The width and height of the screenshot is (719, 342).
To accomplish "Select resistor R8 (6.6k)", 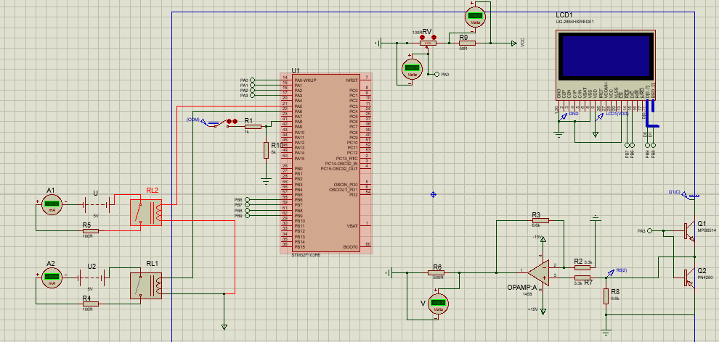I will click(x=606, y=296).
